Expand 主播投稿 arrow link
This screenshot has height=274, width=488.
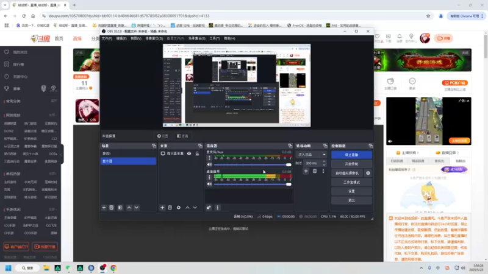409,153
